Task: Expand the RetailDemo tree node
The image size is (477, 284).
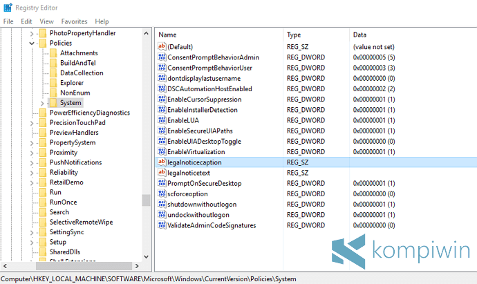Action: (x=32, y=182)
